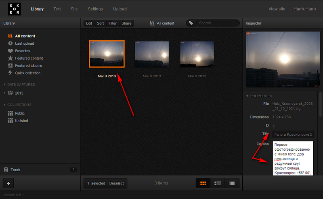Click the All content header library icon
This screenshot has height=199, width=323.
[x=152, y=23]
